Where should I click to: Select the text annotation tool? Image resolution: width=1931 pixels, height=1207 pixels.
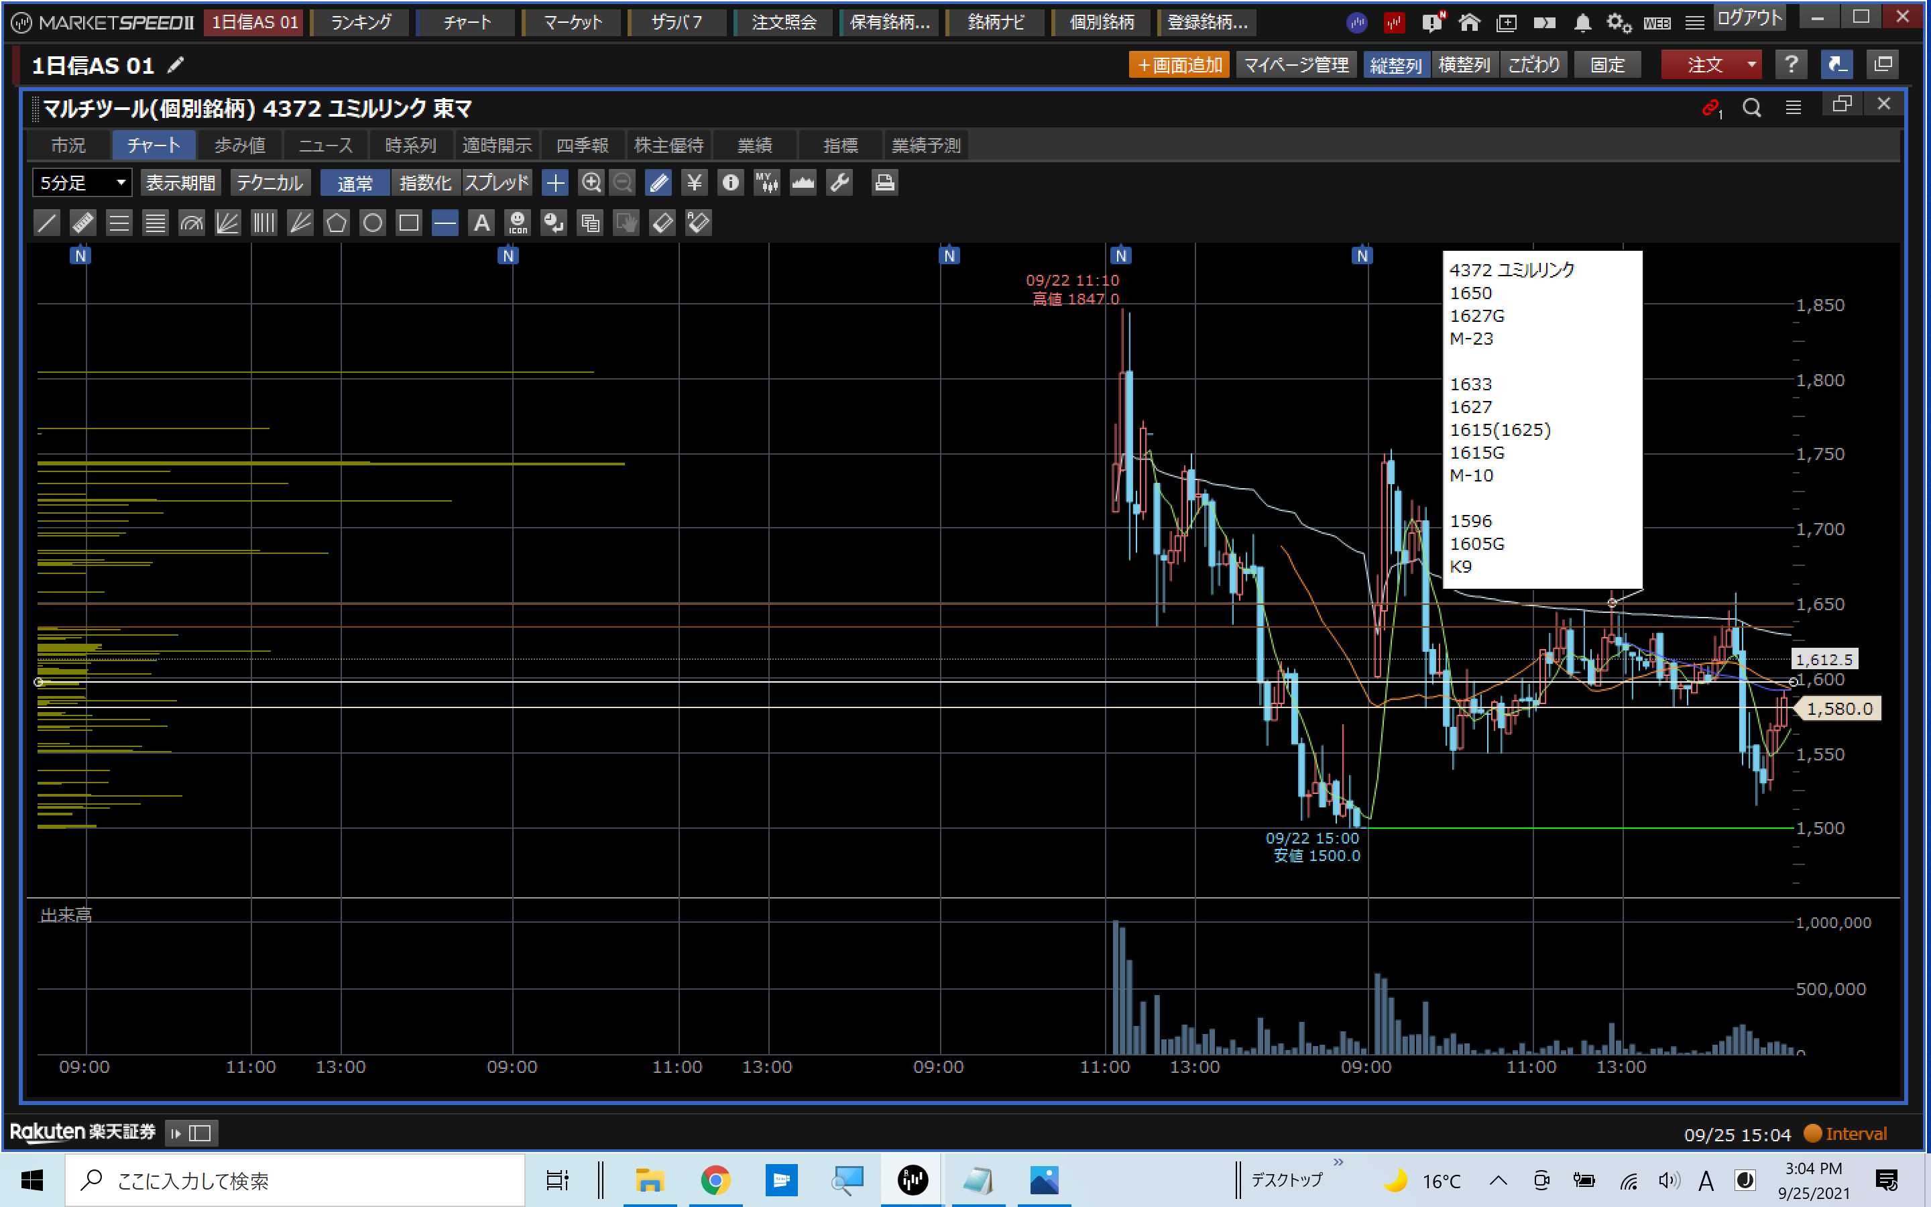point(481,223)
